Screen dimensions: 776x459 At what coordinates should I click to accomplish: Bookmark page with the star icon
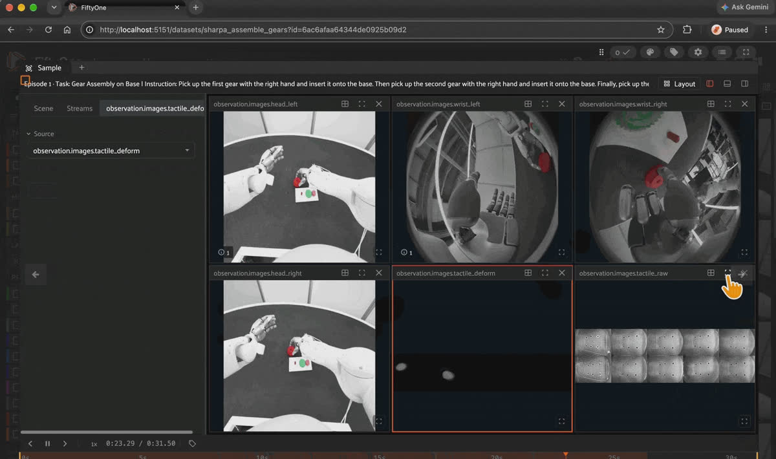pos(660,30)
